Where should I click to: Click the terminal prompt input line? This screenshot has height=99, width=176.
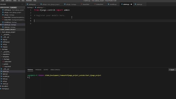point(29,77)
